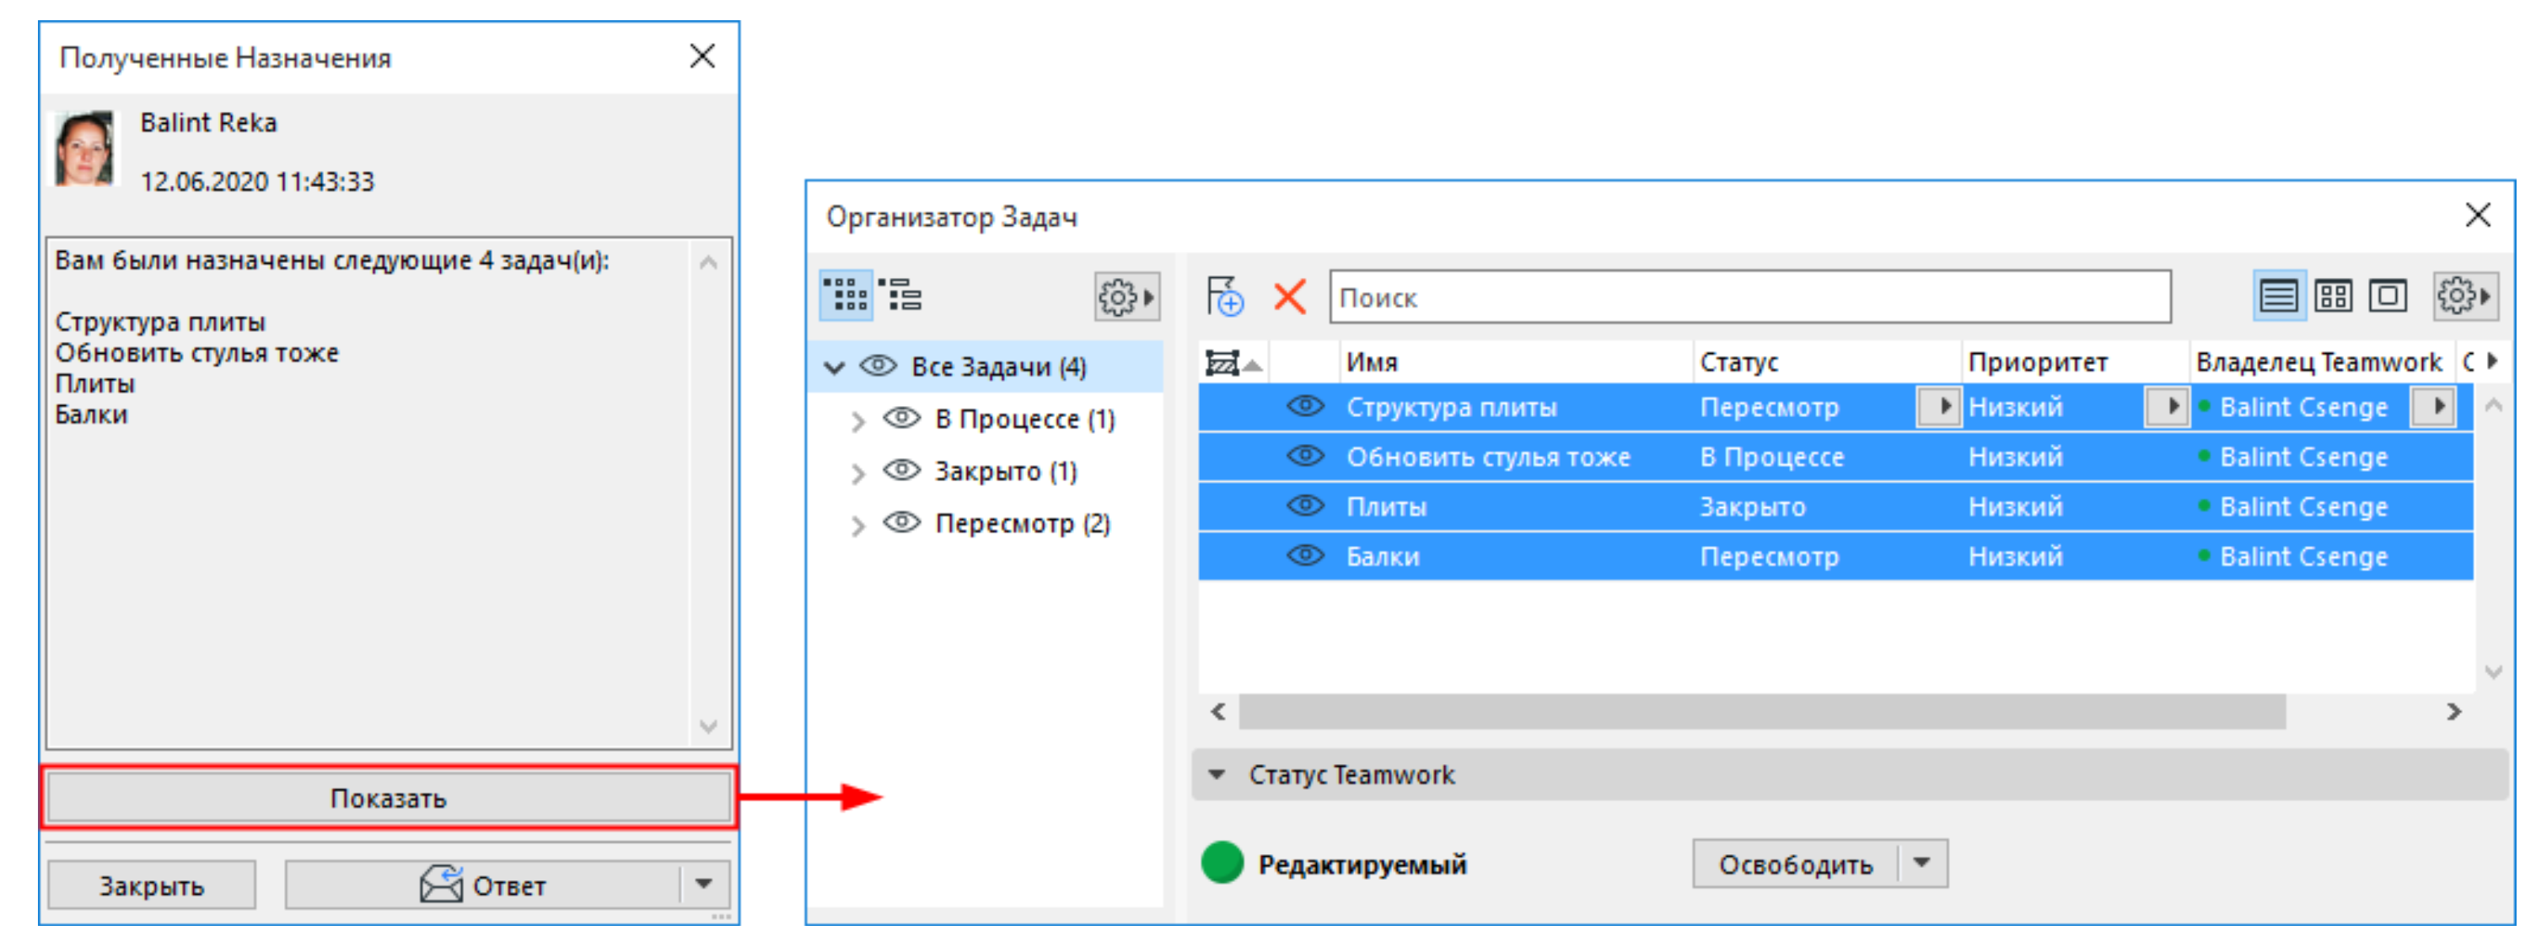Image resolution: width=2536 pixels, height=952 pixels.
Task: Switch to grid grouping view icon
Action: pos(846,295)
